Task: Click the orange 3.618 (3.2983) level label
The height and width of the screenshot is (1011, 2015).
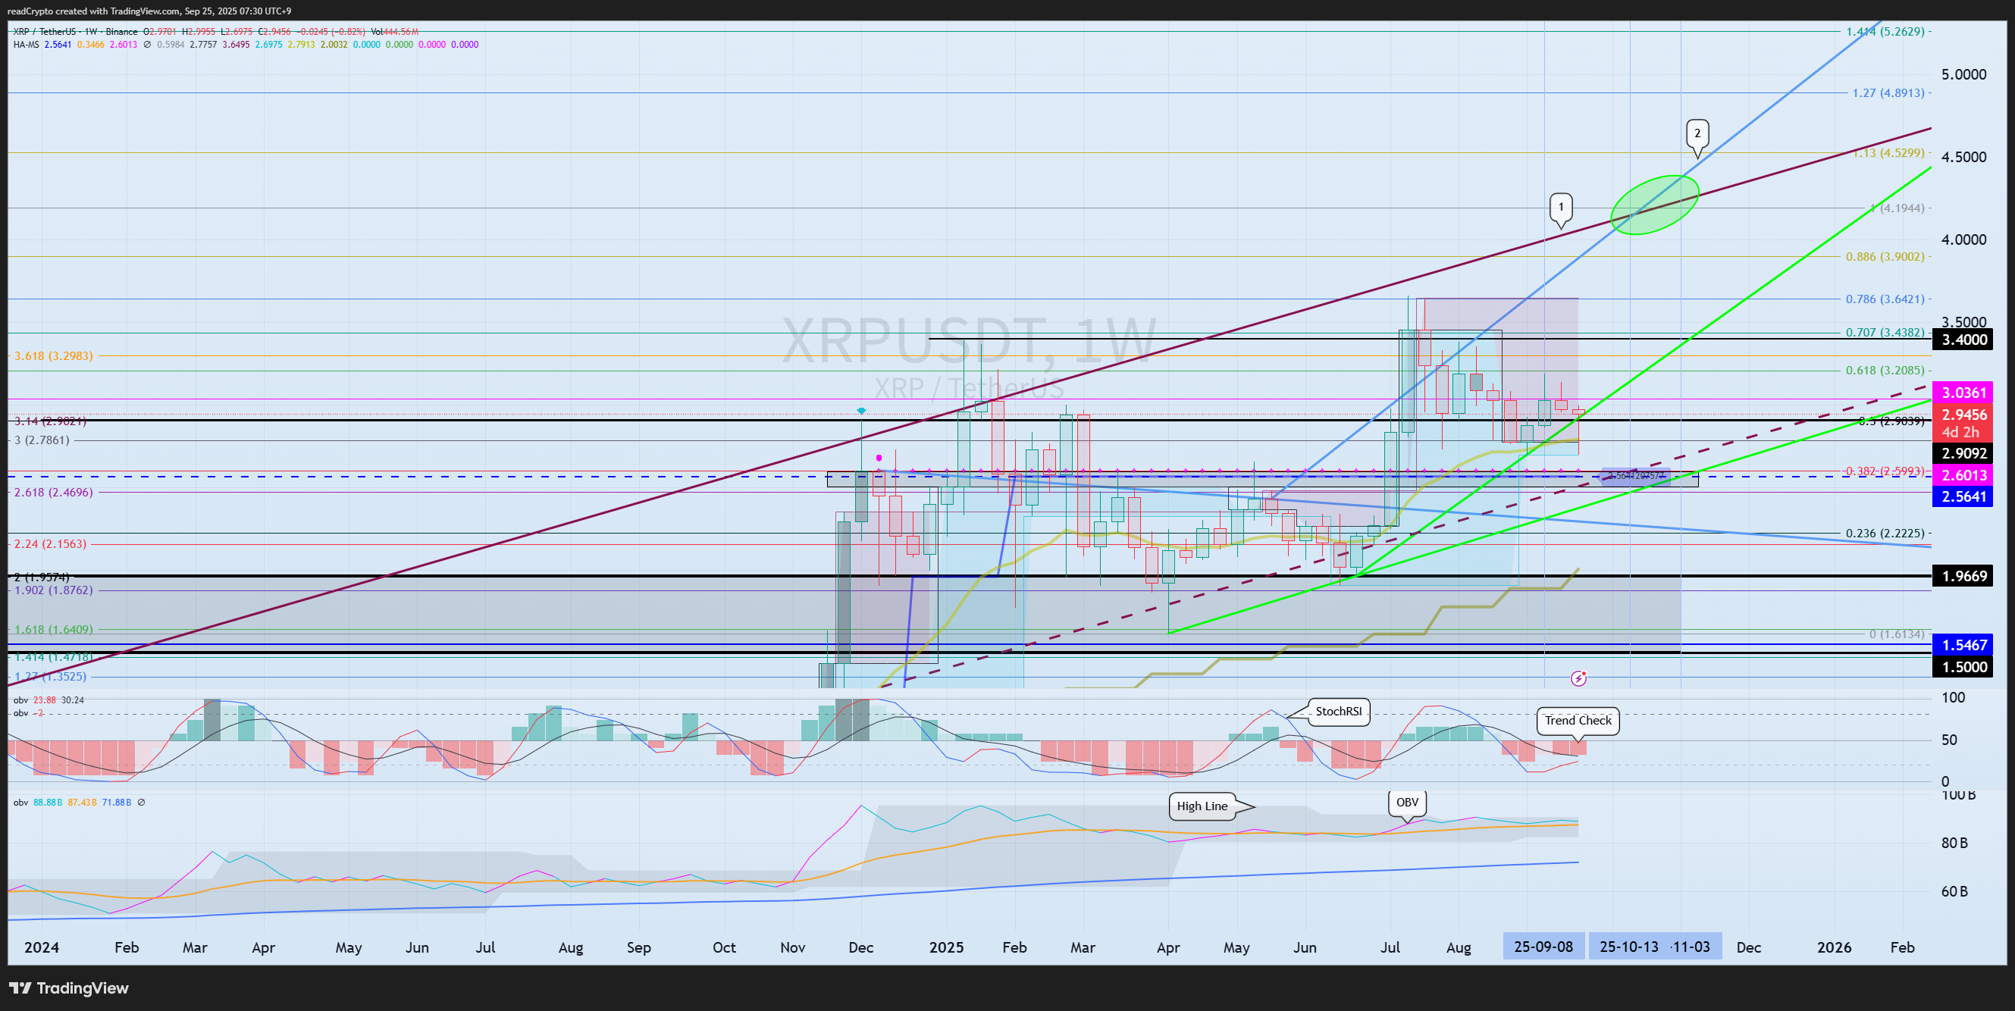Action: point(53,355)
